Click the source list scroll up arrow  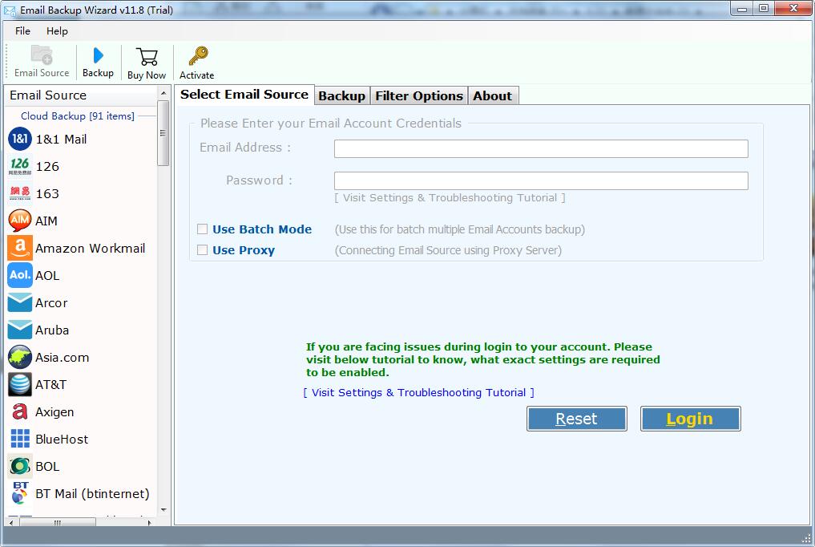163,93
